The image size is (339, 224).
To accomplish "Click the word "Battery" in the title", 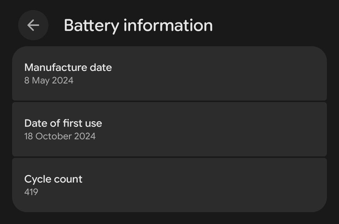I will click(91, 25).
